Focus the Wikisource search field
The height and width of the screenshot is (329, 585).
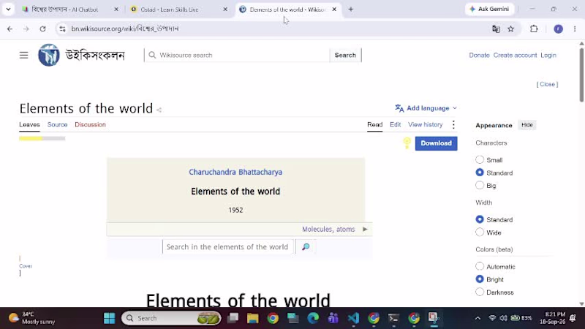[x=237, y=56]
